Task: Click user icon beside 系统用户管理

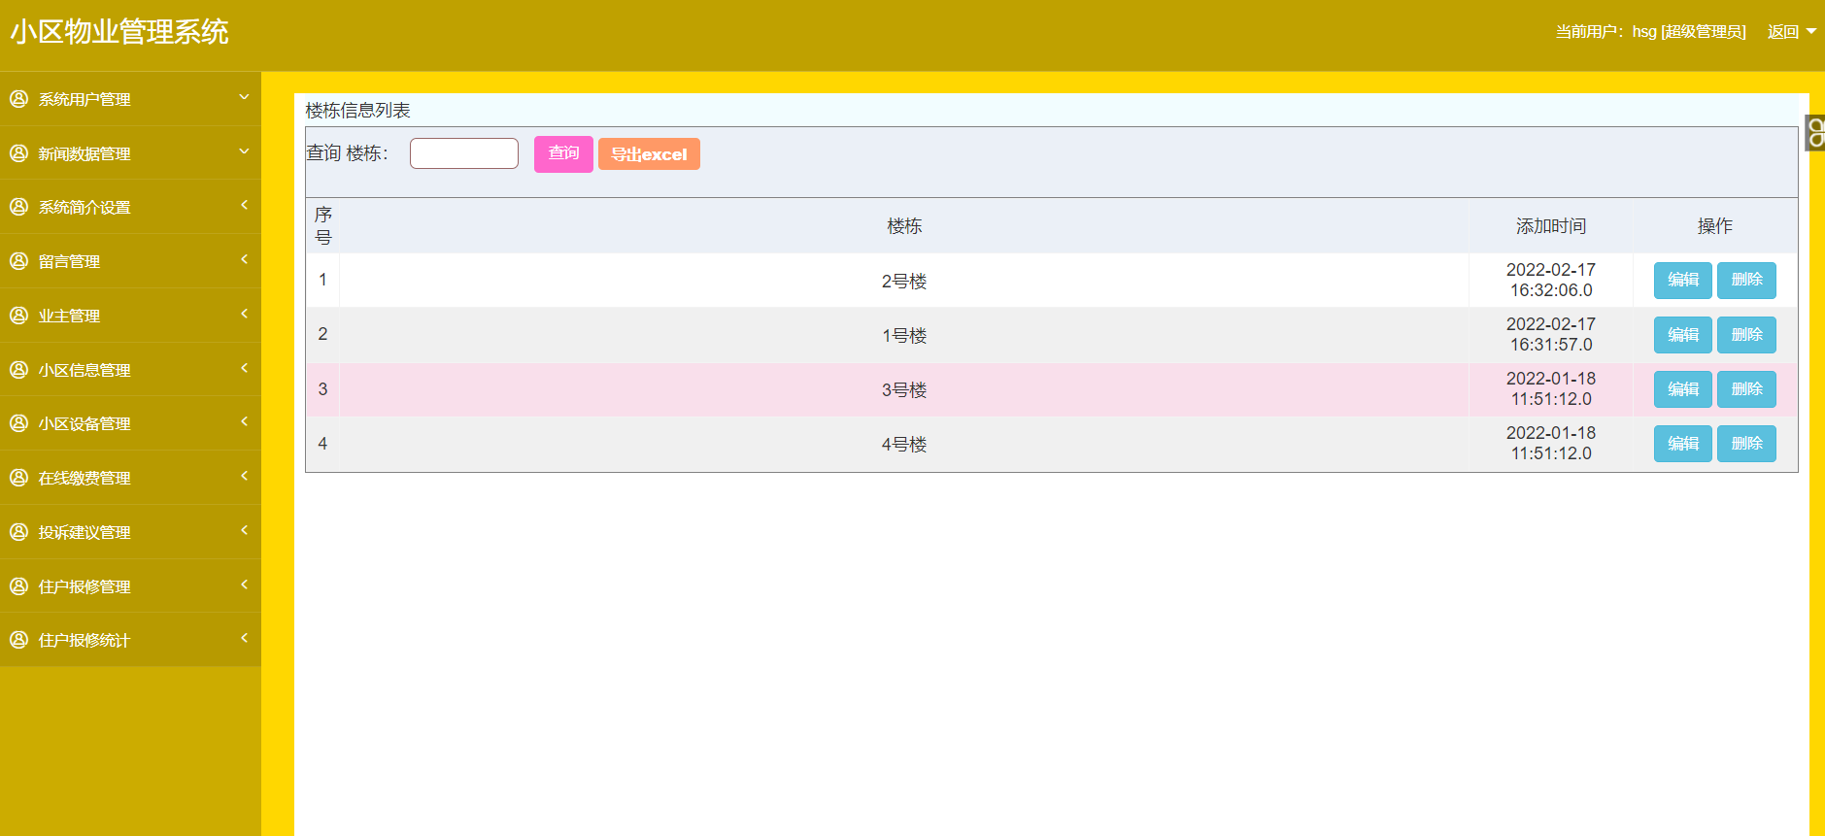Action: pyautogui.click(x=18, y=99)
